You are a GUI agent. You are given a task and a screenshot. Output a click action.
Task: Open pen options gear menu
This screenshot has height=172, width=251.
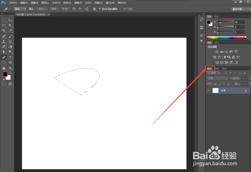click(x=94, y=9)
